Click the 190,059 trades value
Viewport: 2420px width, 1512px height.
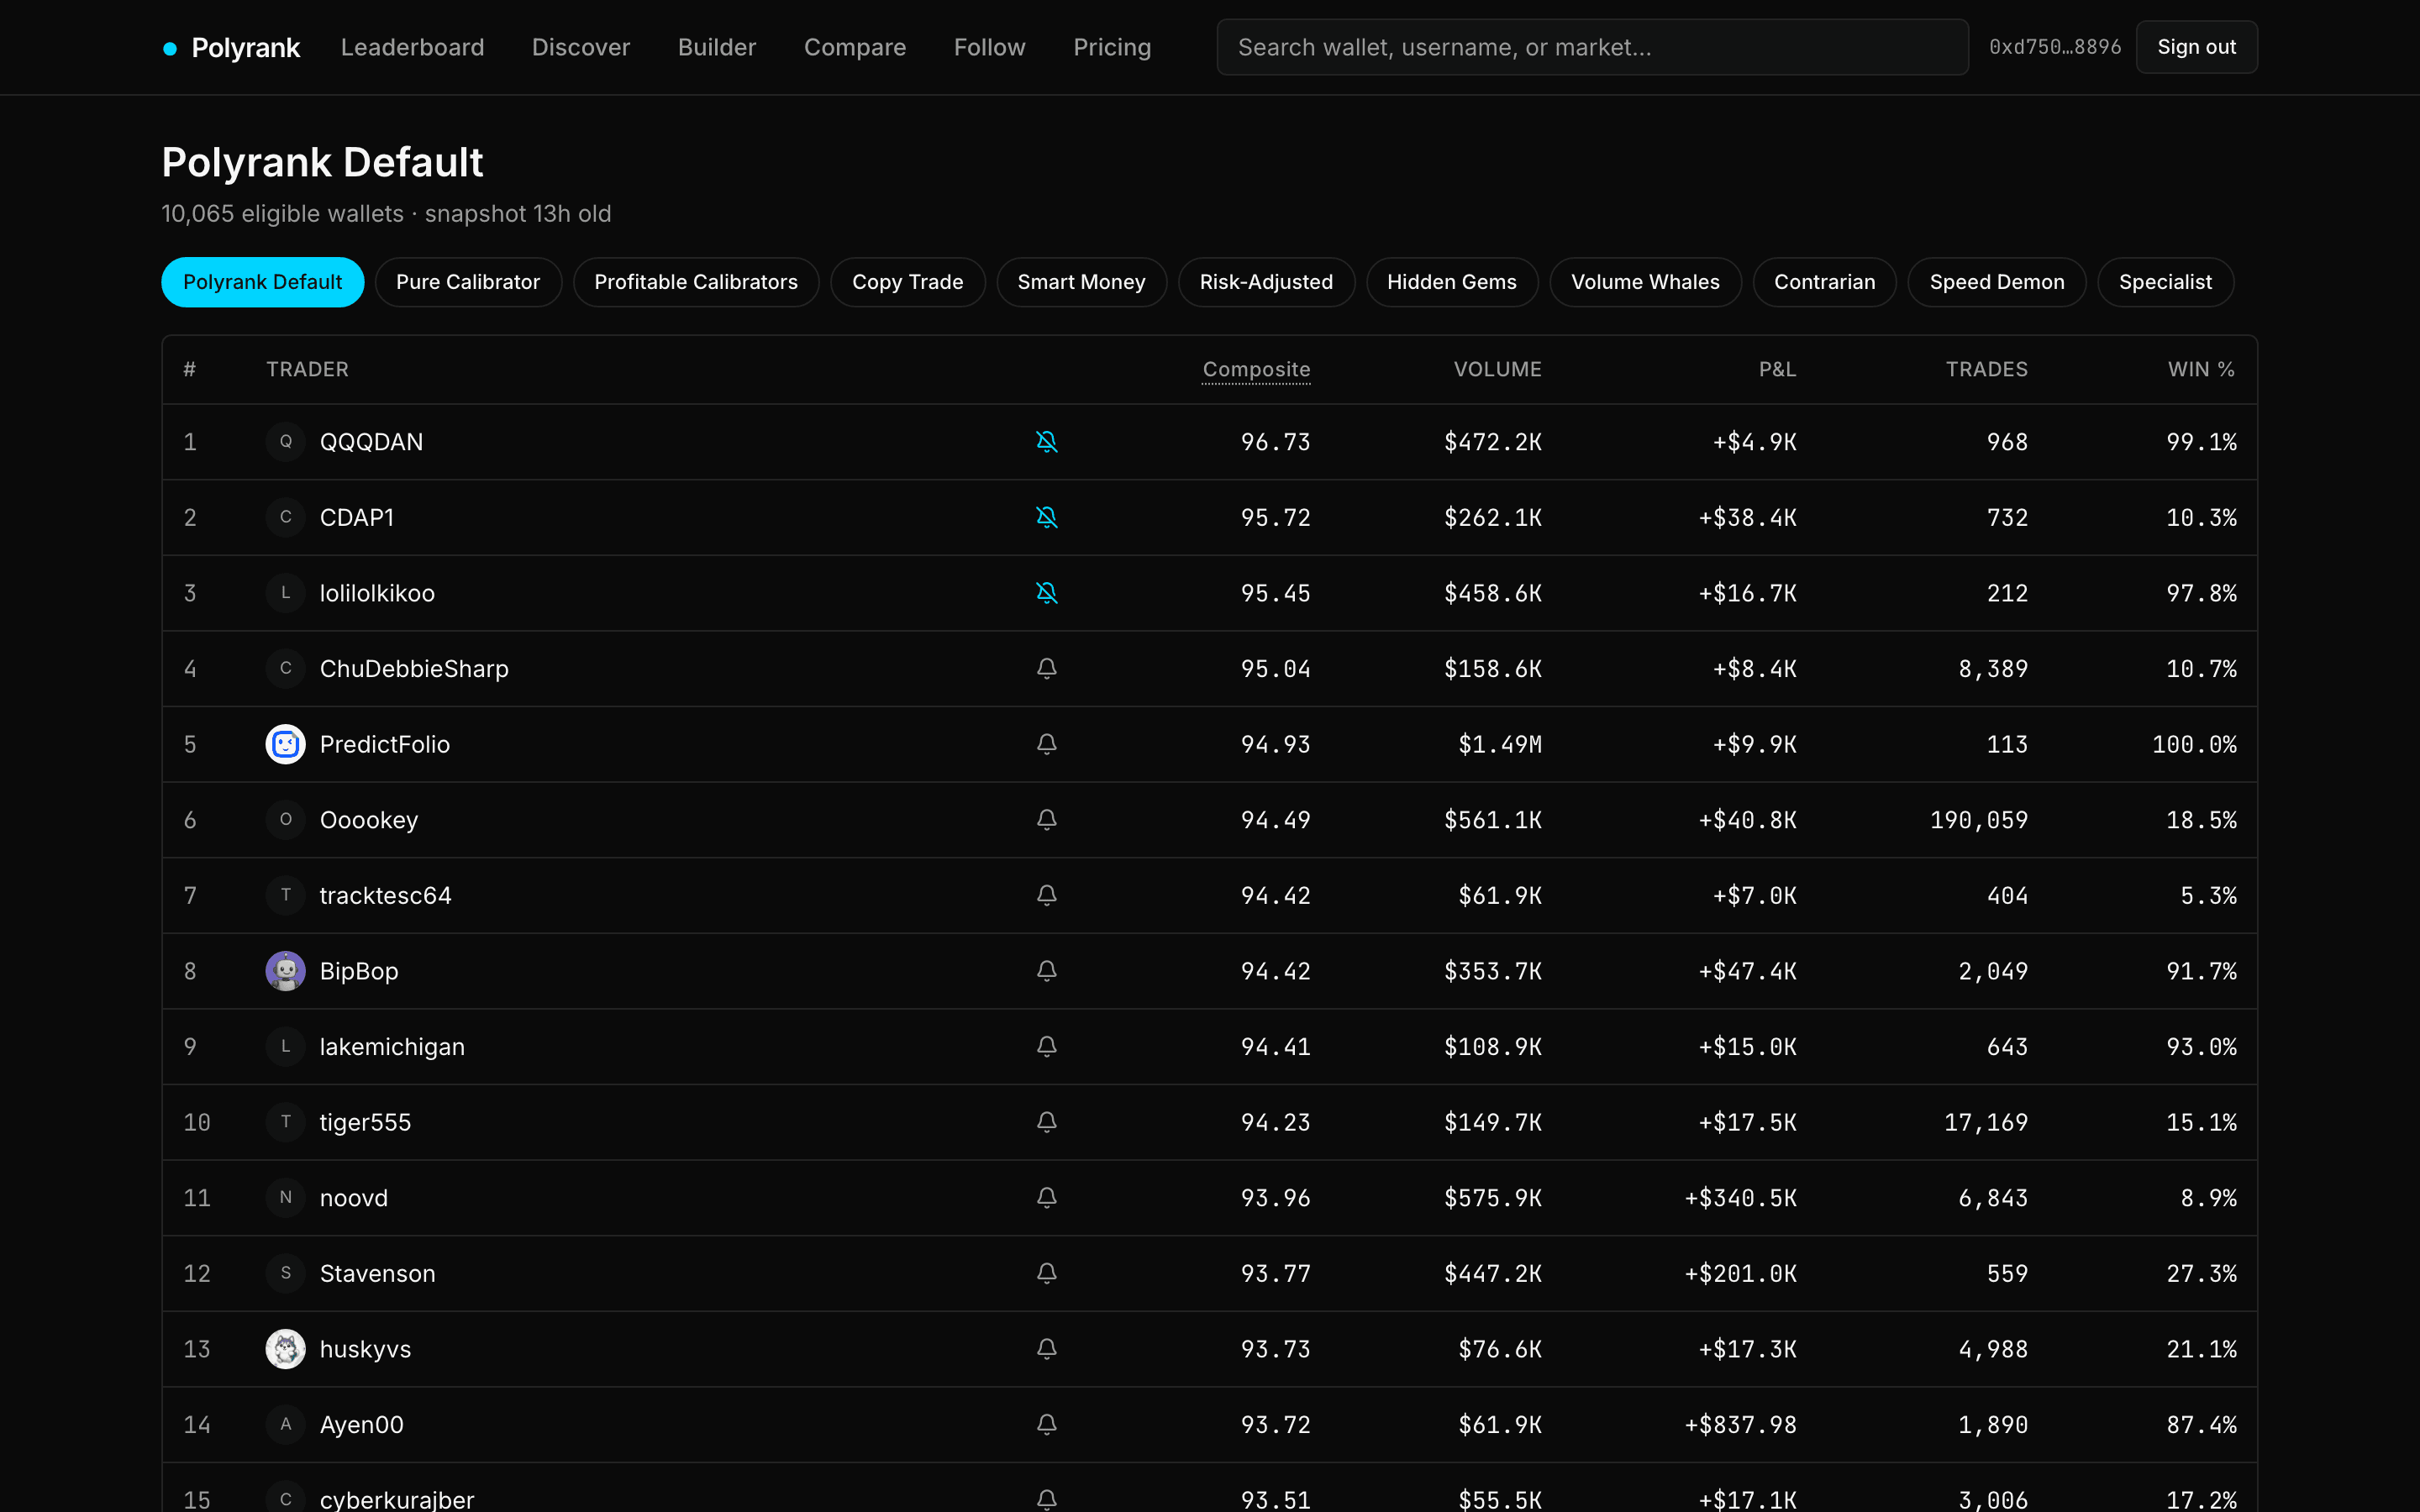coord(1979,820)
